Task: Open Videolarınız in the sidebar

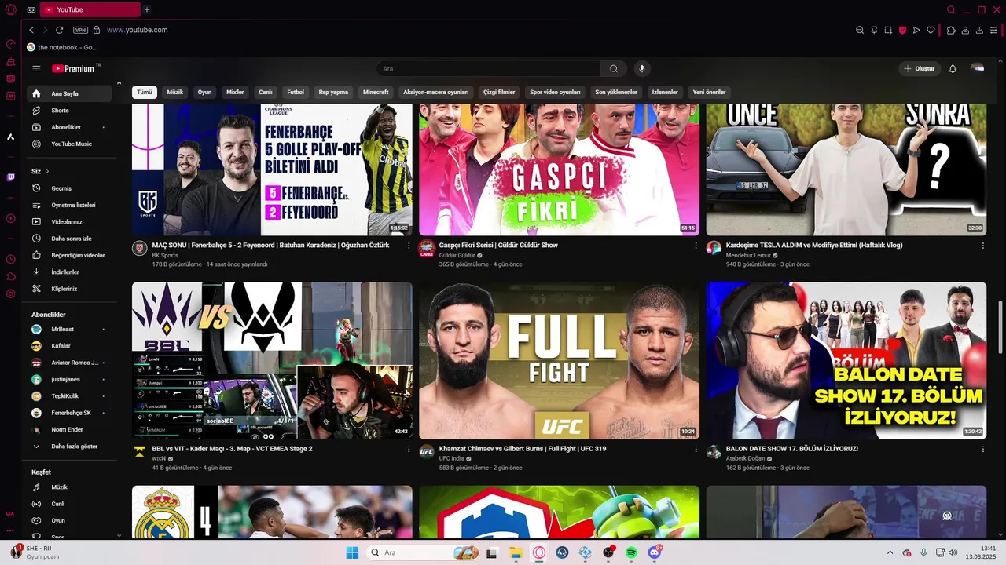Action: point(69,222)
